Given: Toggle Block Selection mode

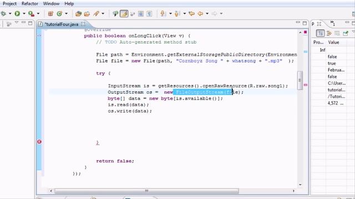Looking at the screenshot, I should [141, 14].
